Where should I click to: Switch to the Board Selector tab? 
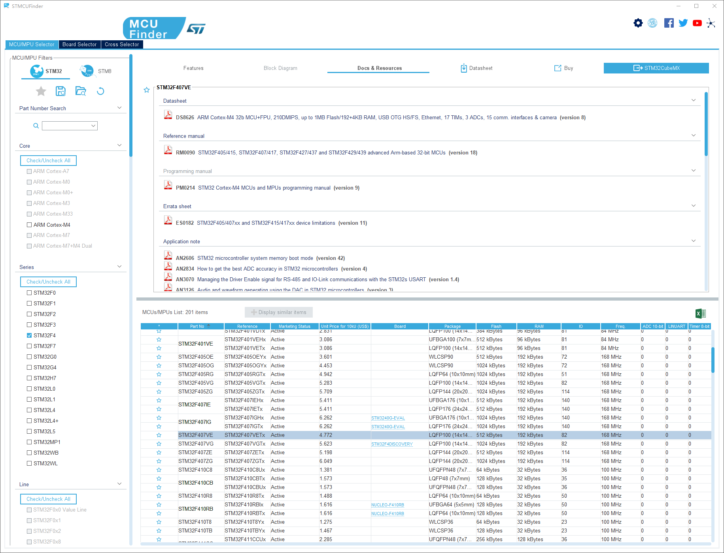tap(79, 45)
